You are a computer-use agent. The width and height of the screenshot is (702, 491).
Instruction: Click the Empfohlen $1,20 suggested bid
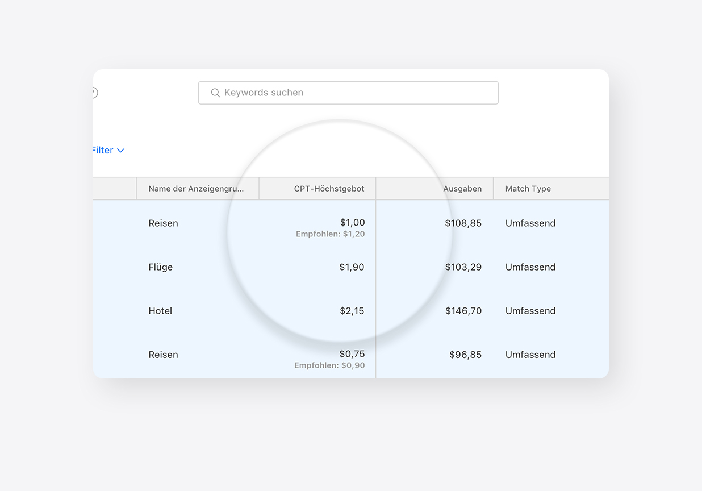(331, 234)
